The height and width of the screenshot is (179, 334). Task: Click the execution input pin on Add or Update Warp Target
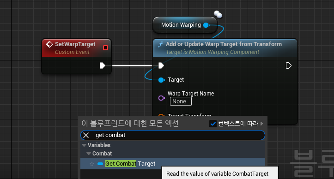161,66
